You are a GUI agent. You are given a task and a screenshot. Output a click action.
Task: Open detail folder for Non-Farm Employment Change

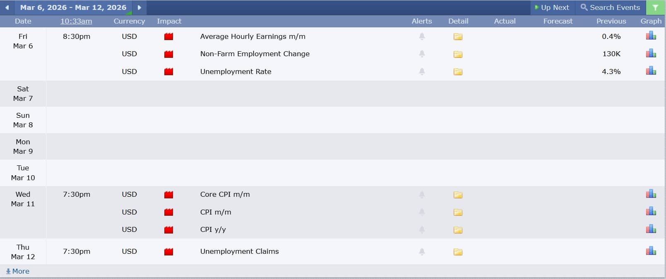[458, 54]
